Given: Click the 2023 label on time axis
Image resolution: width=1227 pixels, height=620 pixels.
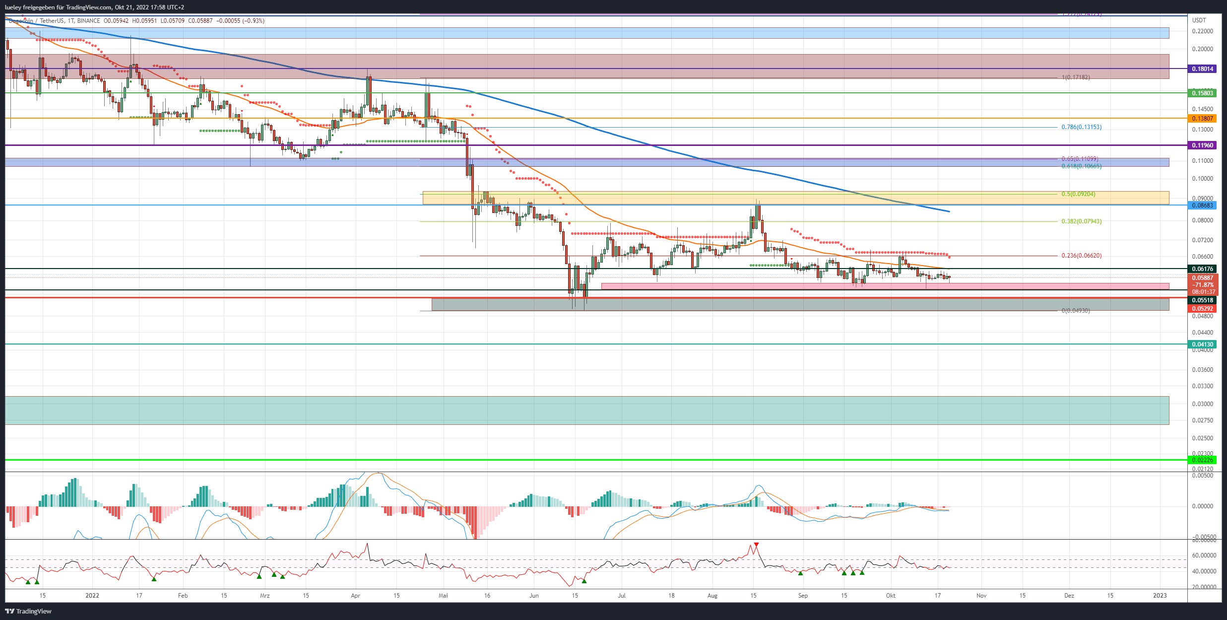Looking at the screenshot, I should click(x=1160, y=596).
